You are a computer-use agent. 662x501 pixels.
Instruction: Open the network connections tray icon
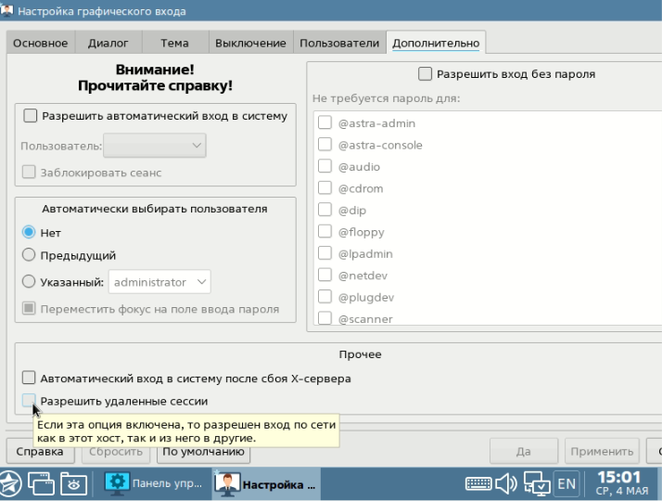(537, 483)
